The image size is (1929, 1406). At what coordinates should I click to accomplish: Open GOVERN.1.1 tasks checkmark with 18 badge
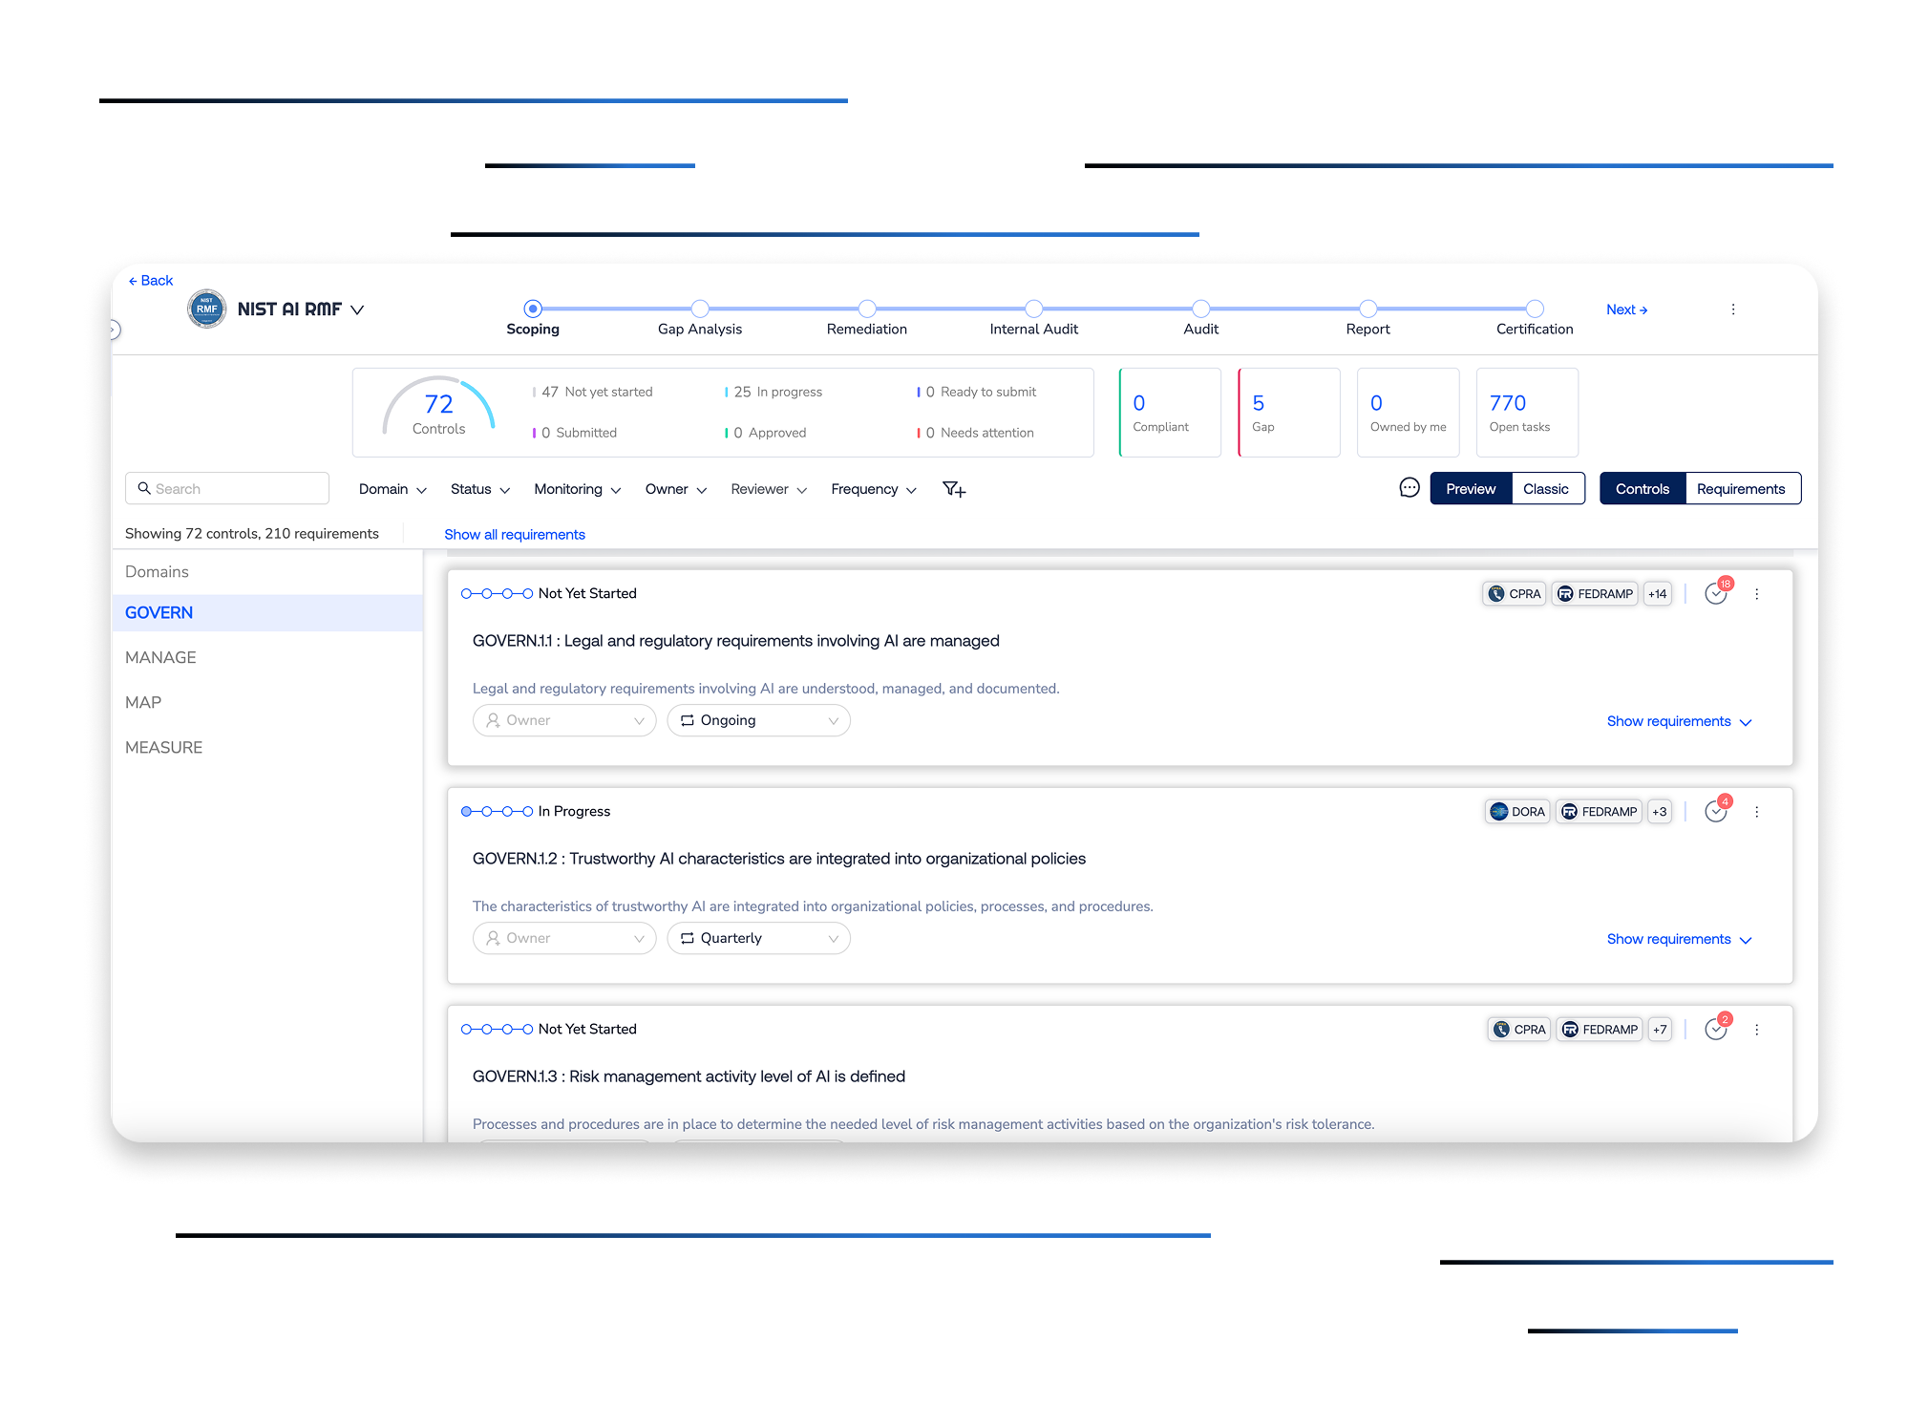tap(1716, 593)
